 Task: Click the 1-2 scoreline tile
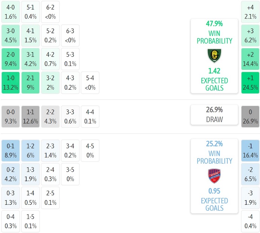pyautogui.click(x=31, y=151)
